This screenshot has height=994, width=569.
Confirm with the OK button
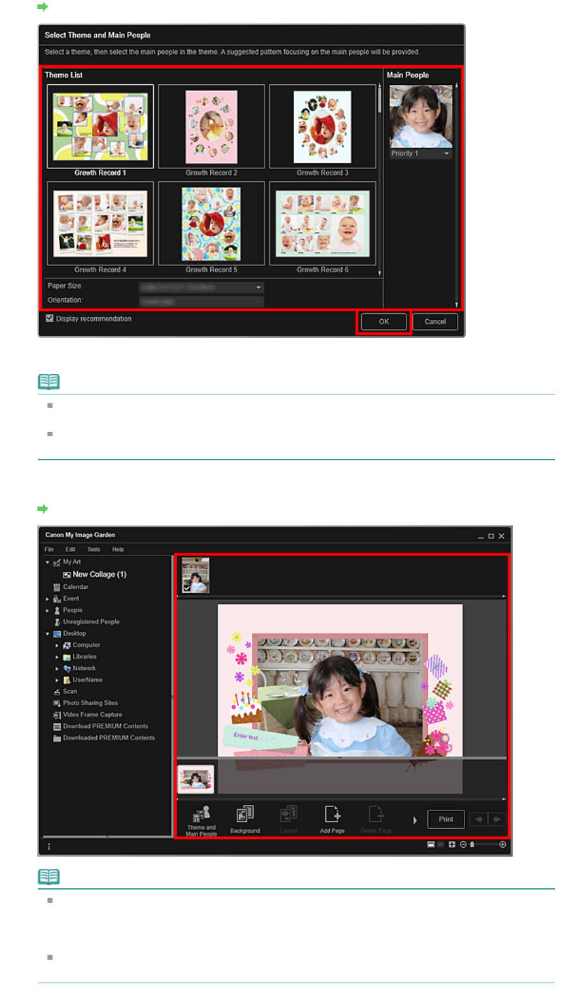coord(384,322)
